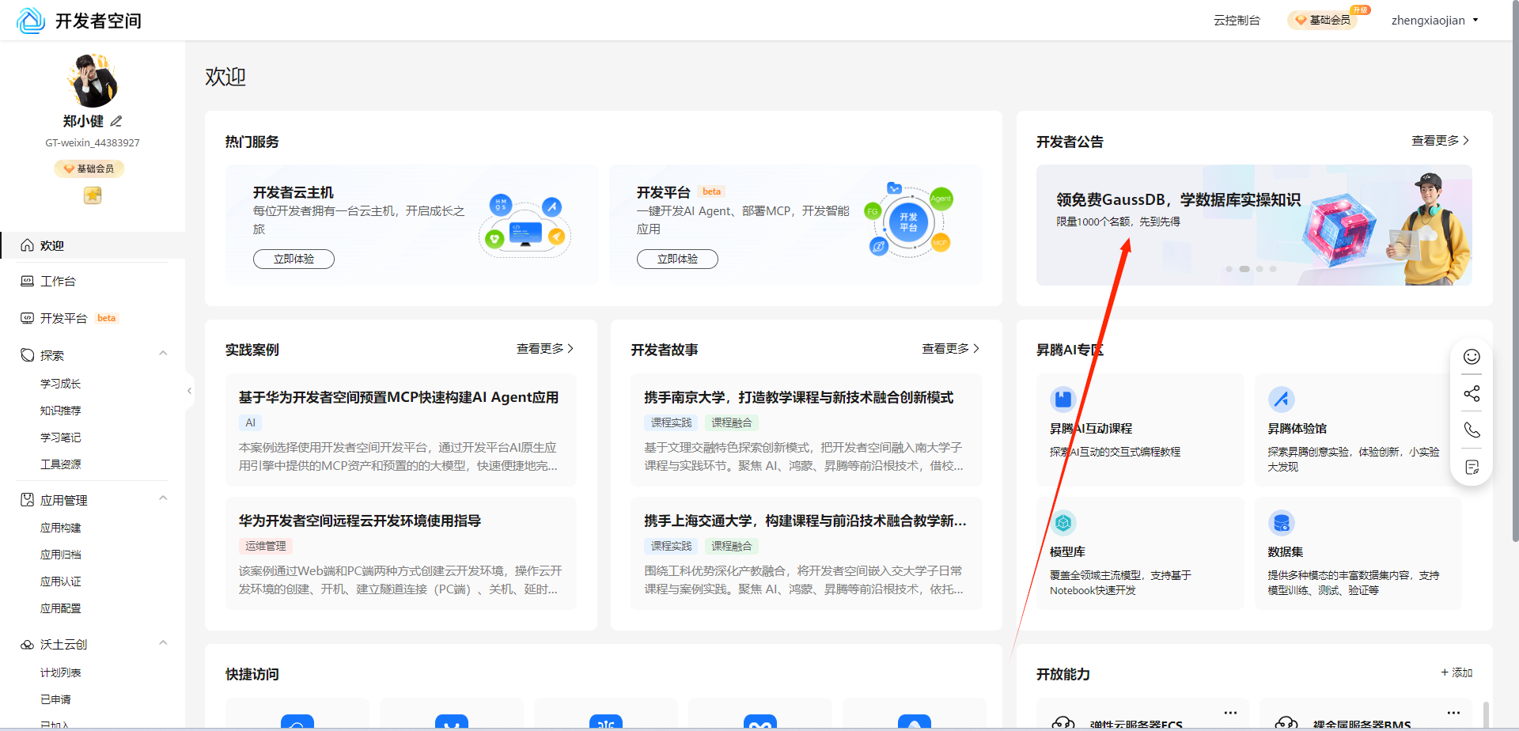Click the 昇腾体验馆 icon
The image size is (1519, 731).
pos(1282,400)
